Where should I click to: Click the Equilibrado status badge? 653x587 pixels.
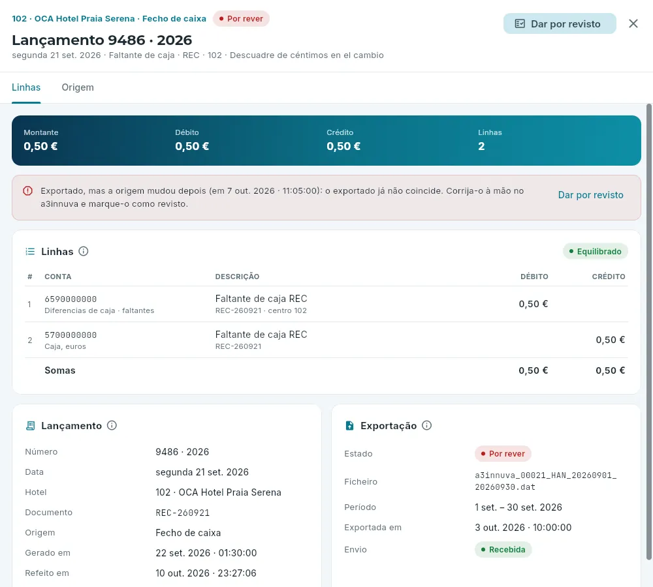coord(595,251)
